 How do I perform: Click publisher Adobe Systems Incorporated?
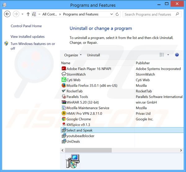point(158,69)
